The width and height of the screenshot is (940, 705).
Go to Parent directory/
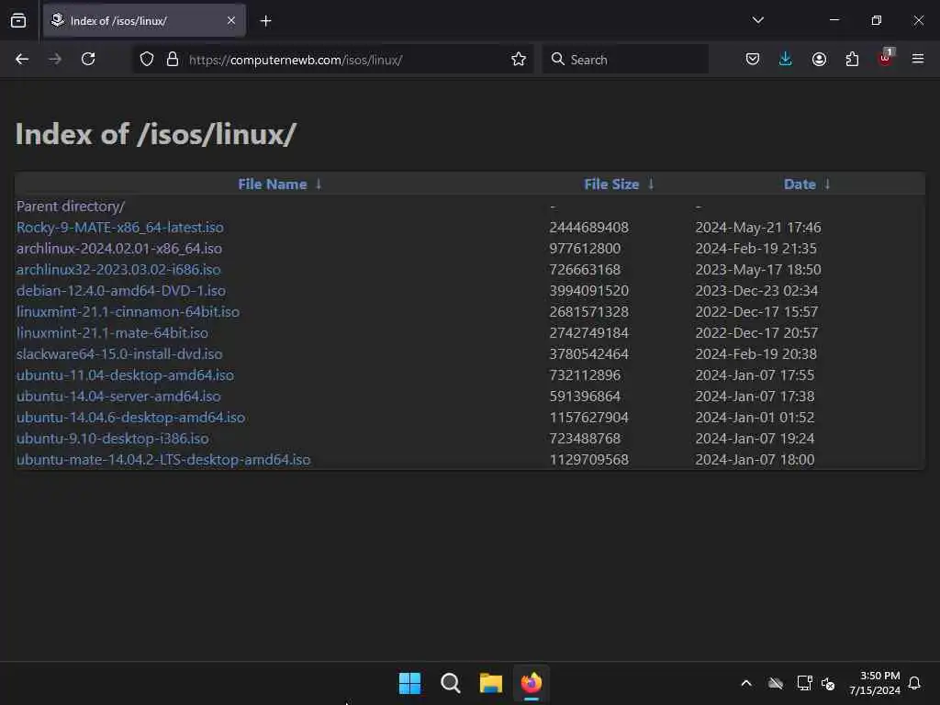click(71, 207)
